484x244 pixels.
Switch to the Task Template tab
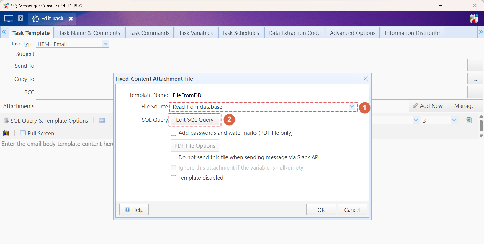point(31,33)
